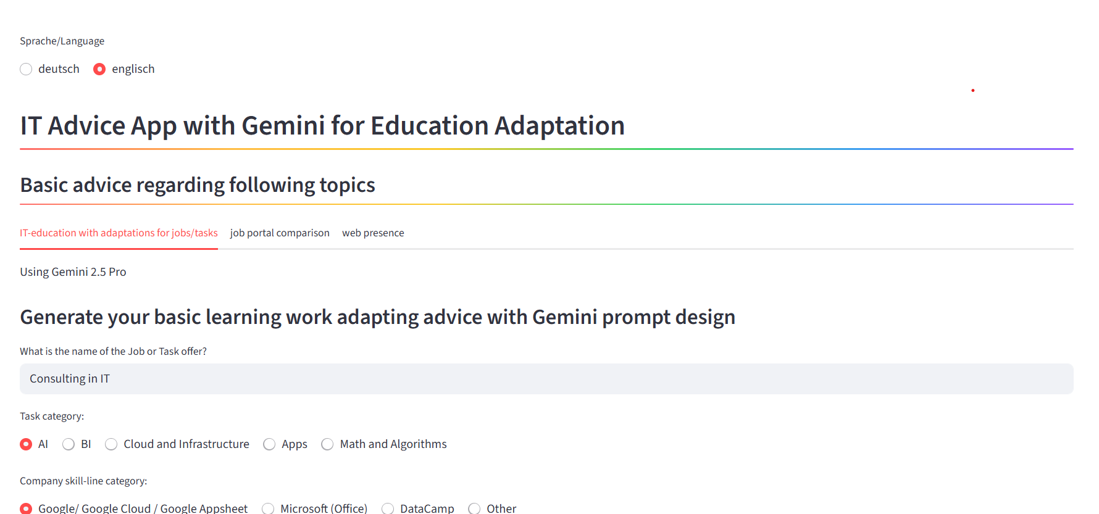Click the IT Advice App main heading
1099x514 pixels.
pyautogui.click(x=322, y=126)
